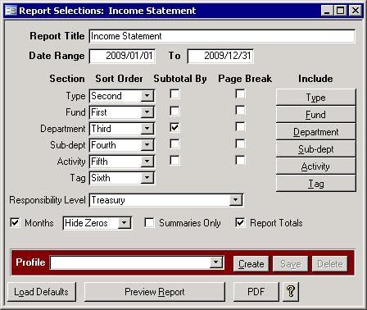Open the Activity sort order dropdown

tap(147, 162)
